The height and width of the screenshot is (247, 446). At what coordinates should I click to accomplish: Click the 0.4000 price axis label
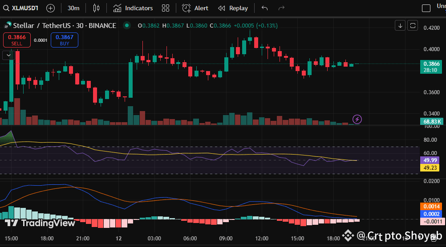click(431, 49)
